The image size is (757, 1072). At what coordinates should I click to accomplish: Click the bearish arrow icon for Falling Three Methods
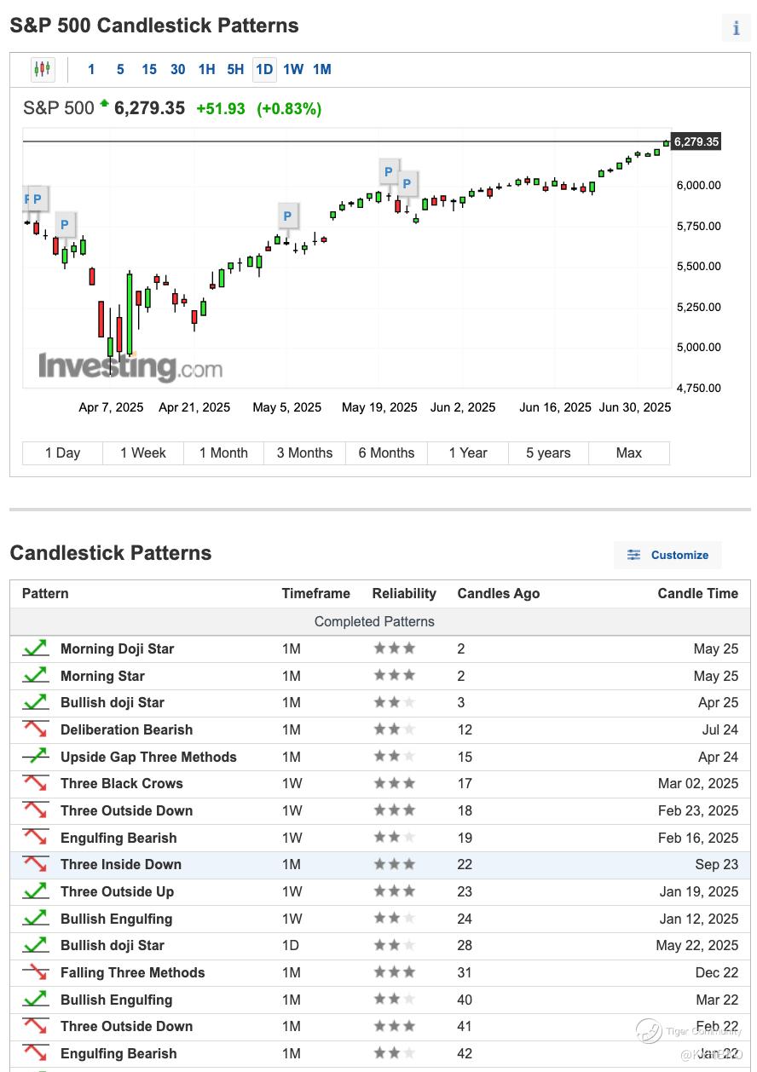coord(35,972)
